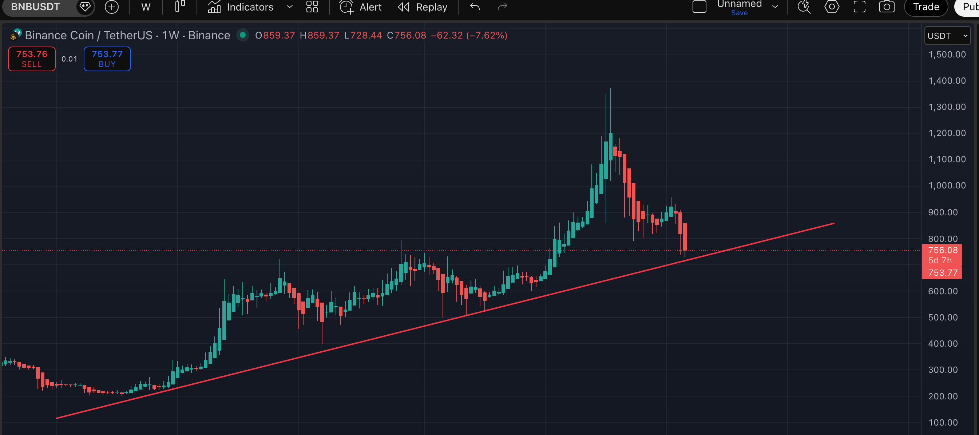Click the compare/add symbol plus icon

(111, 7)
